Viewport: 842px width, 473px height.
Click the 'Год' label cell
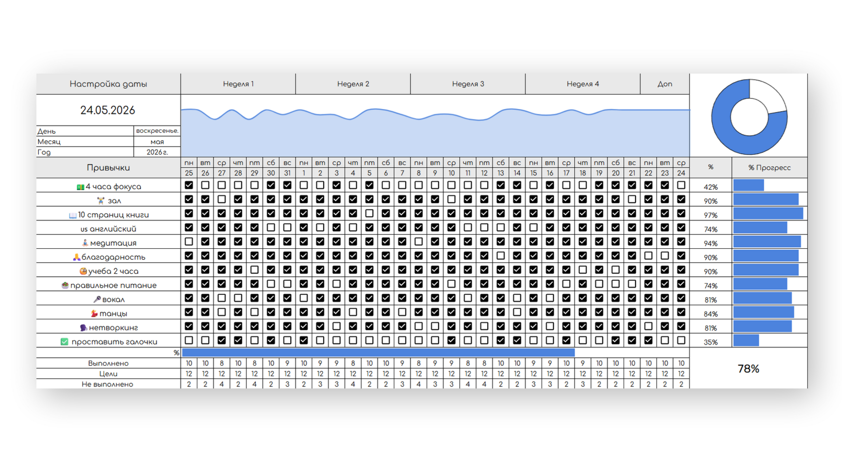[85, 152]
